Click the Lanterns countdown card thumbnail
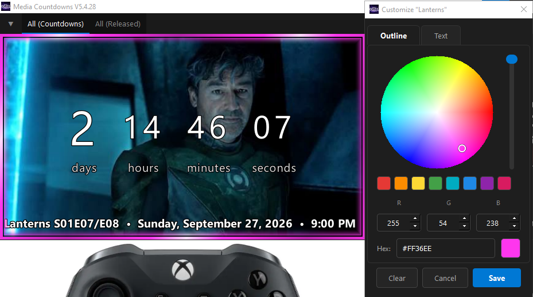Screen dimensions: 533x297 [182, 137]
